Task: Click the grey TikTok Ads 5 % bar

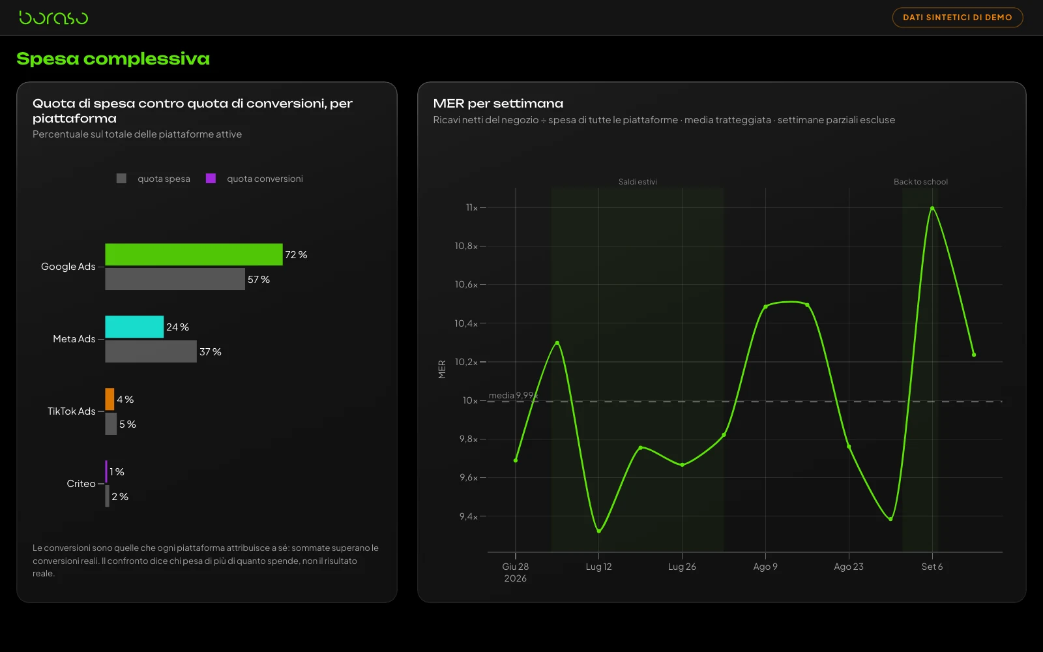Action: (111, 424)
